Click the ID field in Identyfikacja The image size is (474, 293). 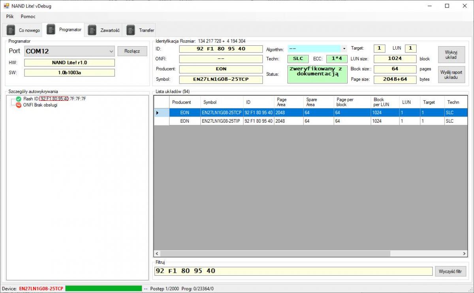pos(221,49)
